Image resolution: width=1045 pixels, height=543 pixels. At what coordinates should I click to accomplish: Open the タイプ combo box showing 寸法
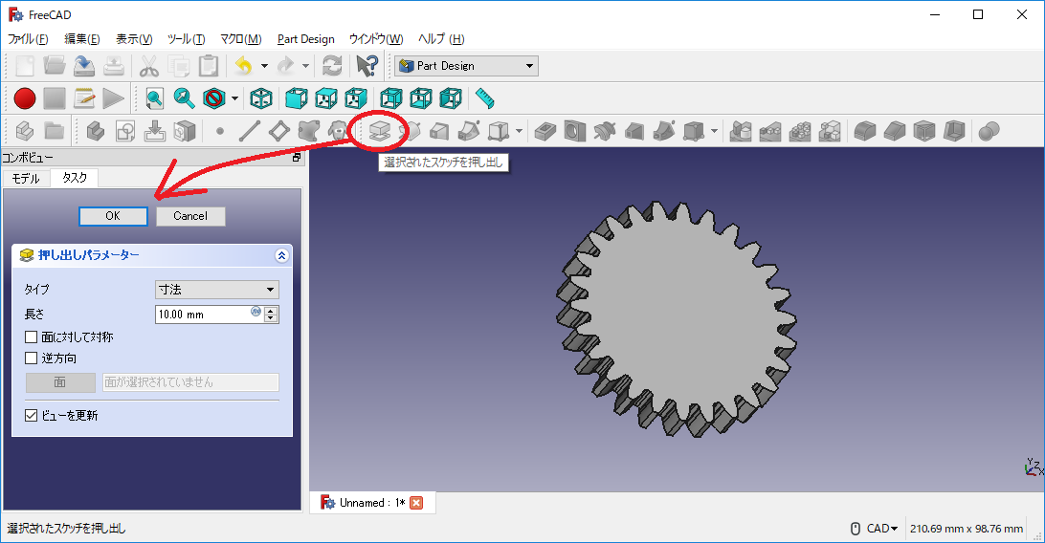tap(216, 290)
